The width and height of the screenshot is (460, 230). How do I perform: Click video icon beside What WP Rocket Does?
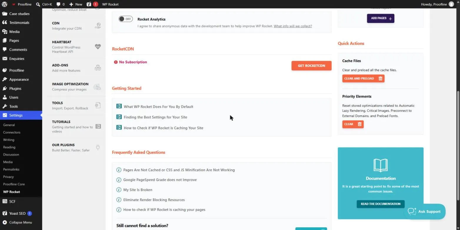[x=119, y=106]
